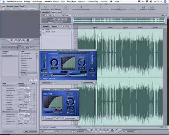
Task: Click the go-to-end transport button
Action: [108, 131]
